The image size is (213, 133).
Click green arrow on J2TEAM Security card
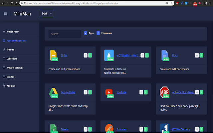click(201, 129)
